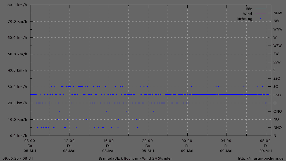
Task: Click the 'SO' direction label
Action: click(x=276, y=87)
